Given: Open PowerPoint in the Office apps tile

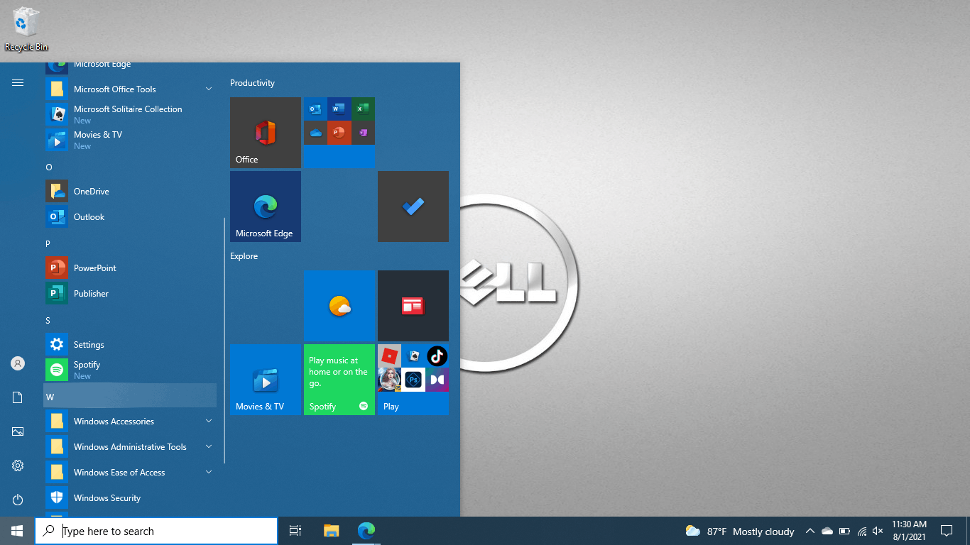Looking at the screenshot, I should 339,133.
